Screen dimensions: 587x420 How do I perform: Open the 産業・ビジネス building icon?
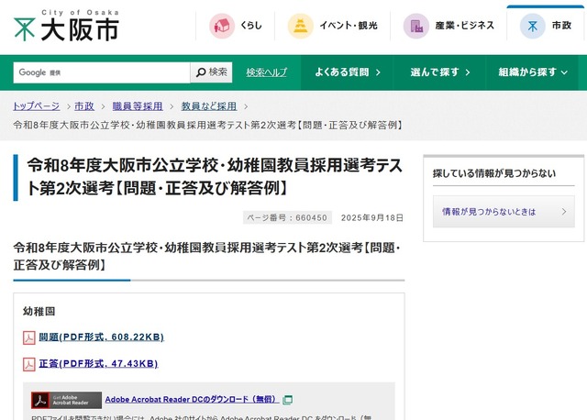[x=415, y=26]
